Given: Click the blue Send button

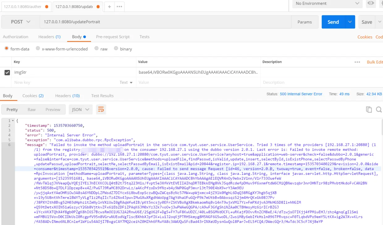Looking at the screenshot, I should tap(333, 22).
